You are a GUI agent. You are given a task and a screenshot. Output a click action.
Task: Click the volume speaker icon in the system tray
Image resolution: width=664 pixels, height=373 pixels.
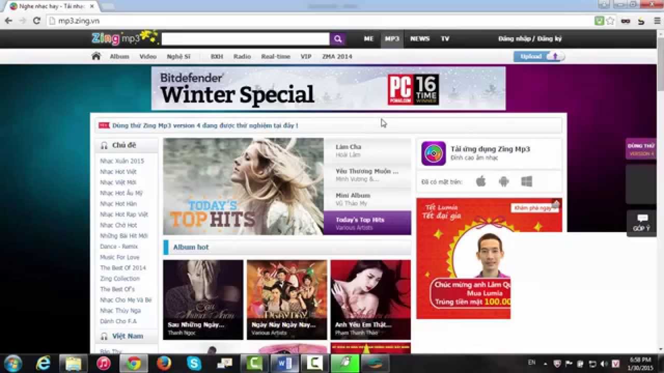604,363
